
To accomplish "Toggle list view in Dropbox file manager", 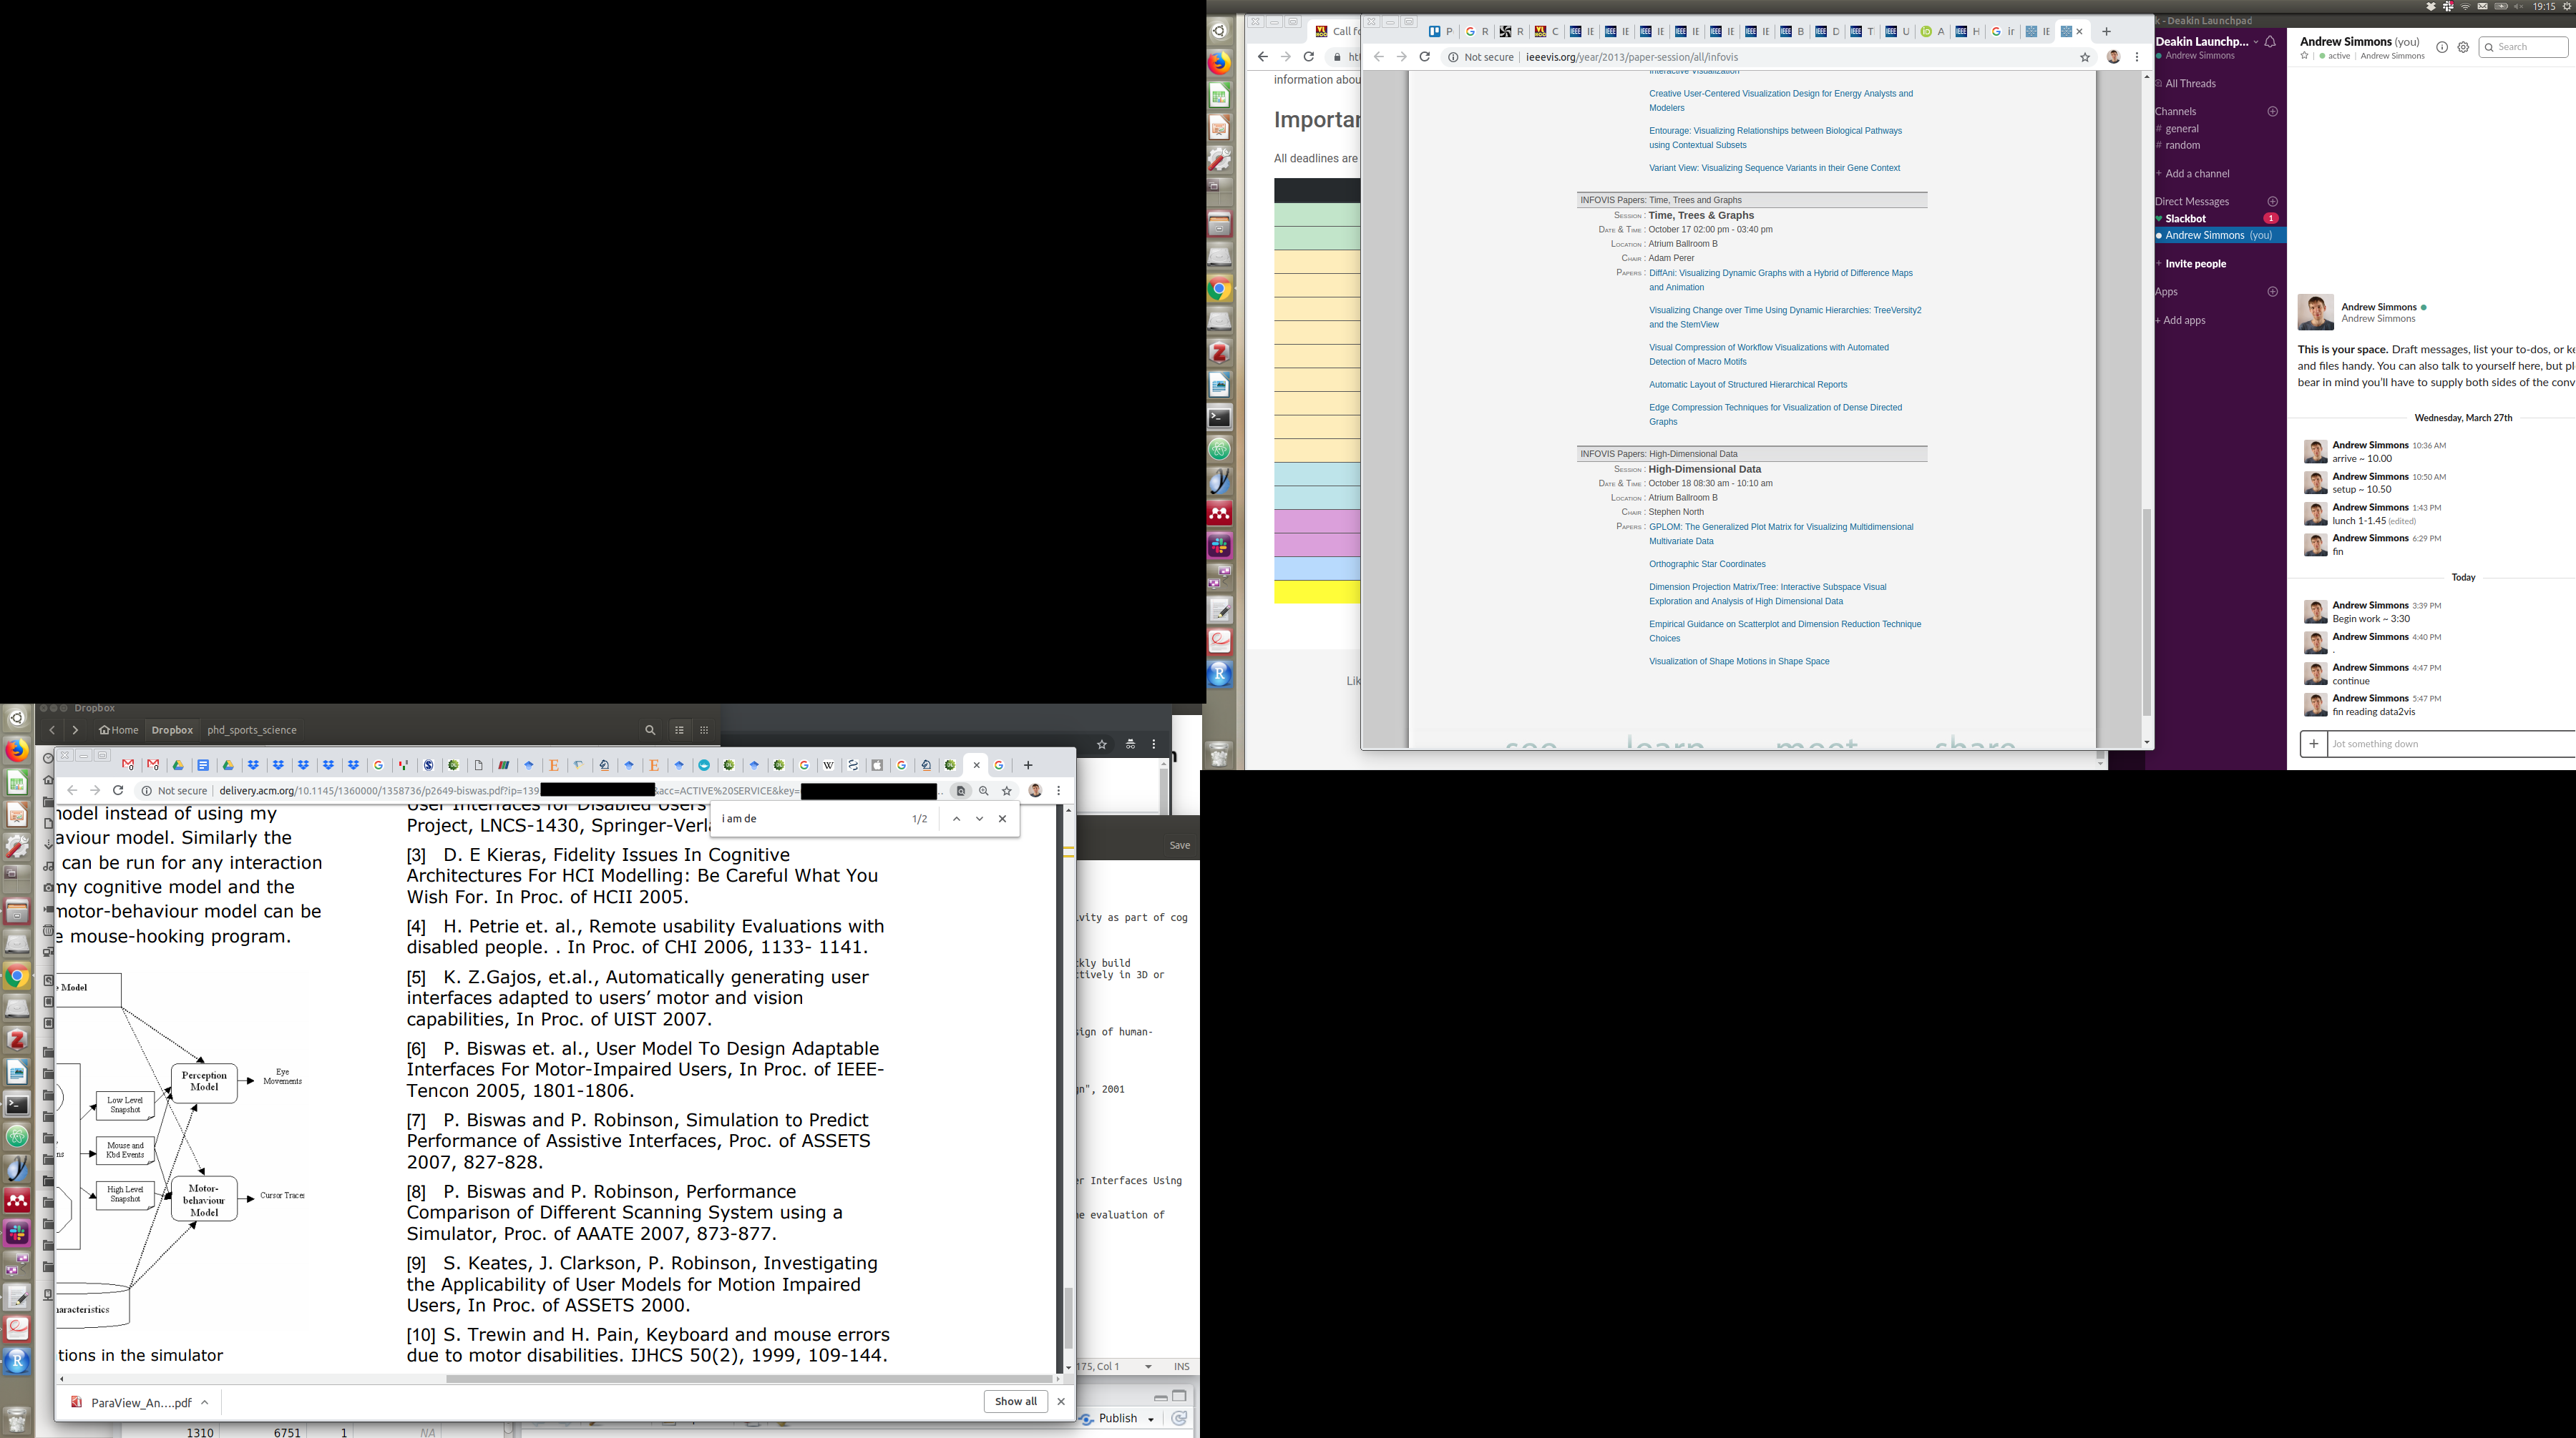I will coord(679,729).
